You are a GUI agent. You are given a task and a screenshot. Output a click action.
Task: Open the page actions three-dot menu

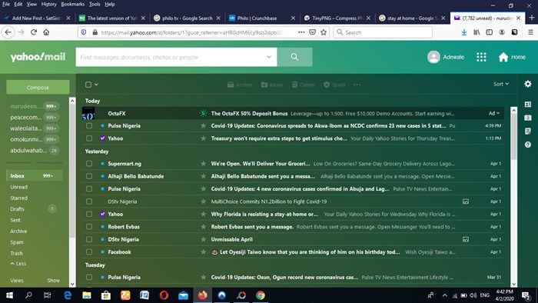tap(301, 32)
